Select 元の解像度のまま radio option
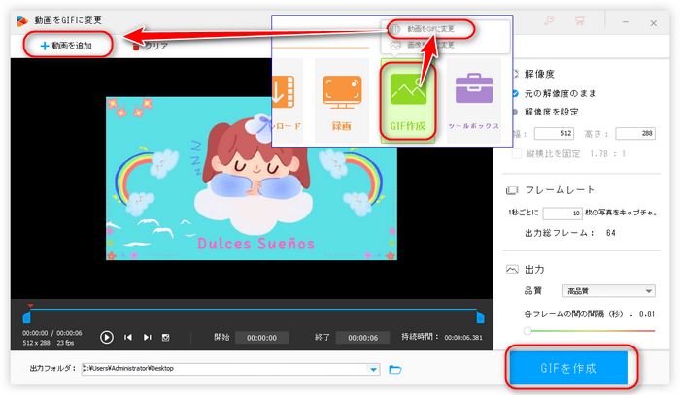The height and width of the screenshot is (395, 680). tap(555, 93)
